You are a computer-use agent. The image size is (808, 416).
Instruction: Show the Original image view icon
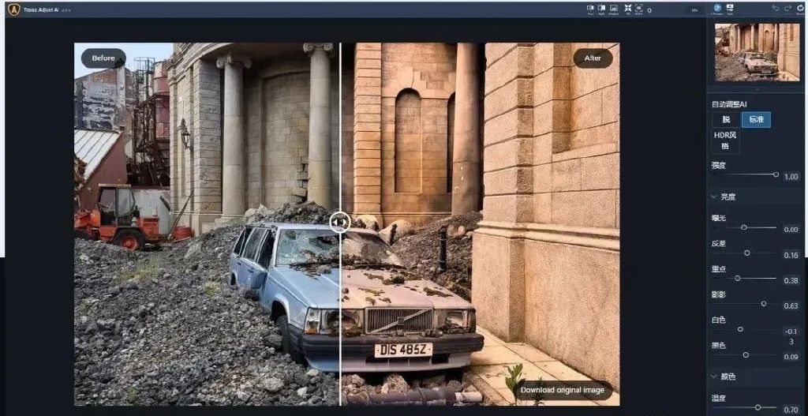coord(613,9)
